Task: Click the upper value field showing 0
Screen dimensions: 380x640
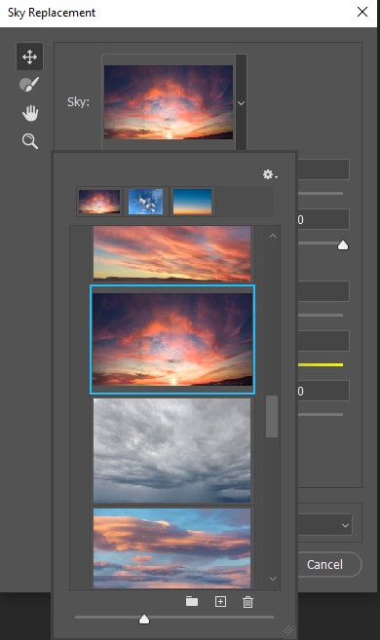Action: click(323, 219)
